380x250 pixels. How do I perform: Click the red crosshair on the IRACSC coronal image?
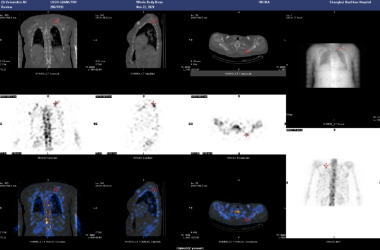pos(55,103)
